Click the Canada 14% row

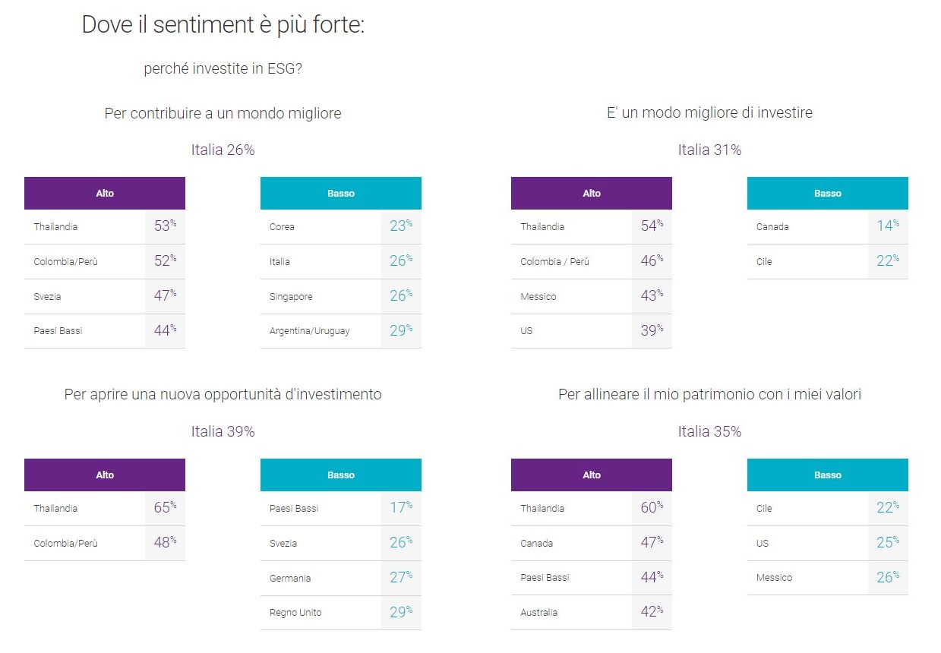point(828,226)
